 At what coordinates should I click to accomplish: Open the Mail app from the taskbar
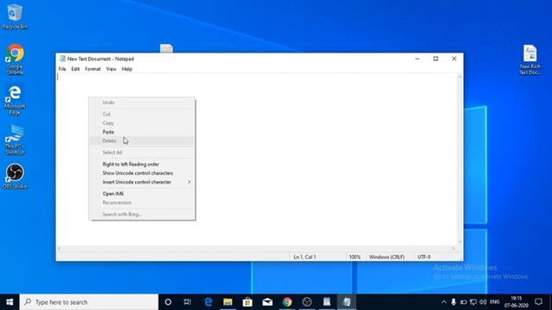point(267,302)
